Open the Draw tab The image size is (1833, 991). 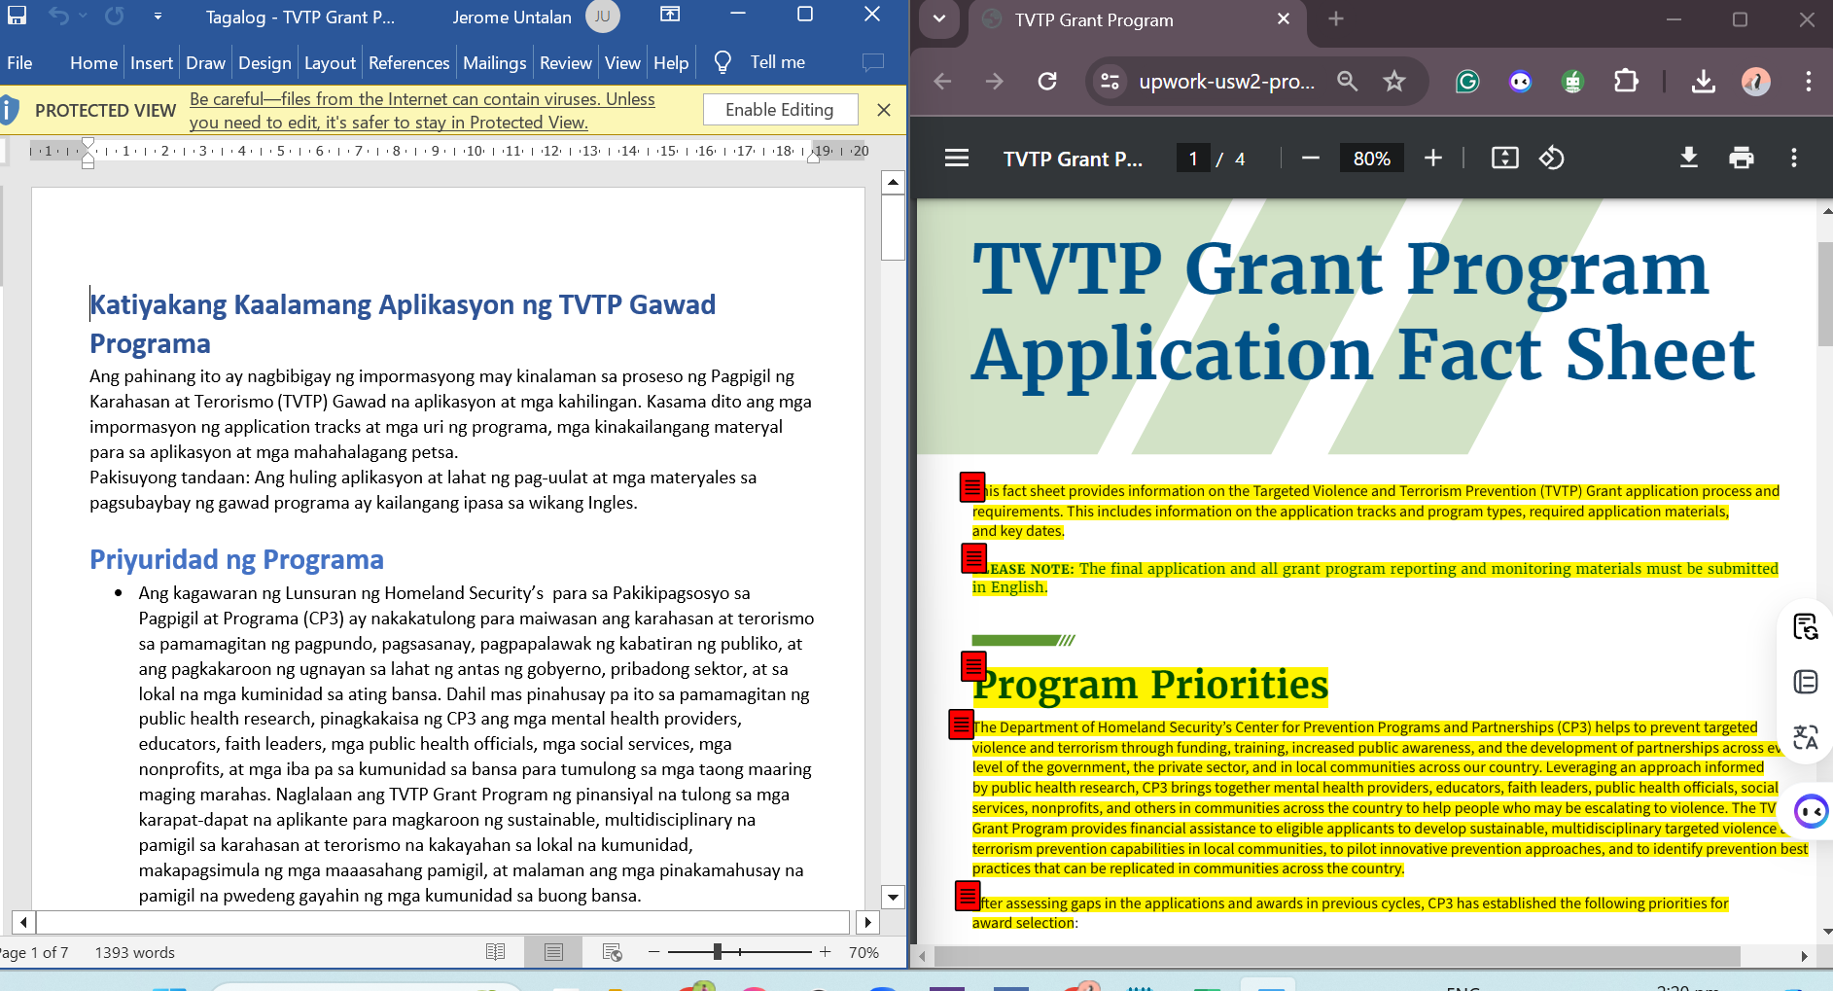(x=205, y=62)
